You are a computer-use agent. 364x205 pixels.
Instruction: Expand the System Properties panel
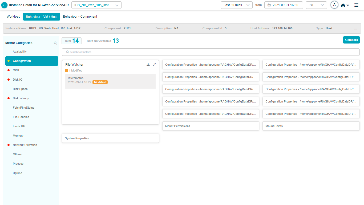point(110,138)
